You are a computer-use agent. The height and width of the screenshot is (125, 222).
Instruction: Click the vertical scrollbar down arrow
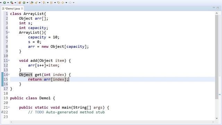point(216,118)
